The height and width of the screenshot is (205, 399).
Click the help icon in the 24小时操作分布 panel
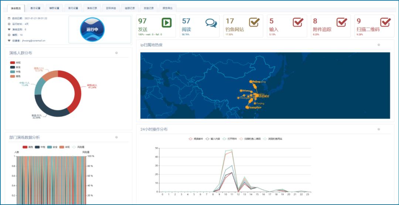[378, 129]
